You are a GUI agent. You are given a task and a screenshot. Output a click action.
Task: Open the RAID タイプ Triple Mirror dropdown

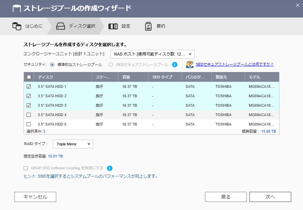73,144
